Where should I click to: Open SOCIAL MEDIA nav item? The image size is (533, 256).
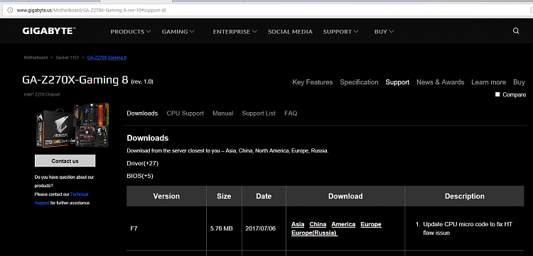[290, 31]
